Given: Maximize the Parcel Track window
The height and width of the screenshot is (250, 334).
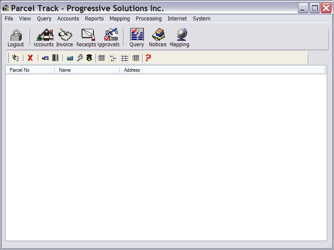Looking at the screenshot, I should tap(314, 8).
